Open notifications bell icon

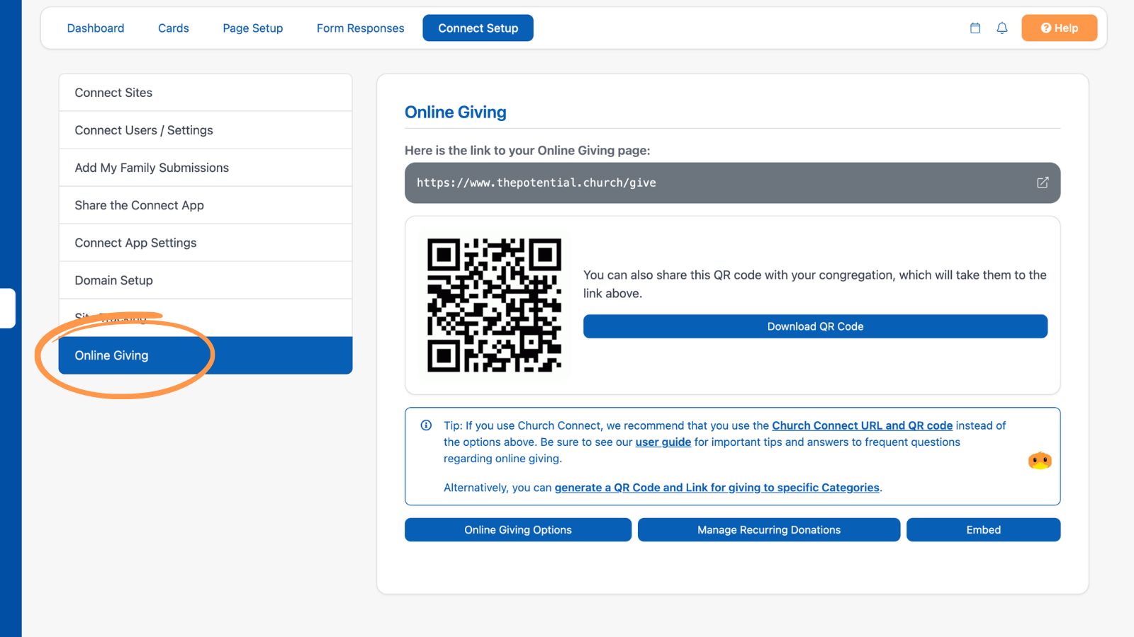coord(1002,28)
